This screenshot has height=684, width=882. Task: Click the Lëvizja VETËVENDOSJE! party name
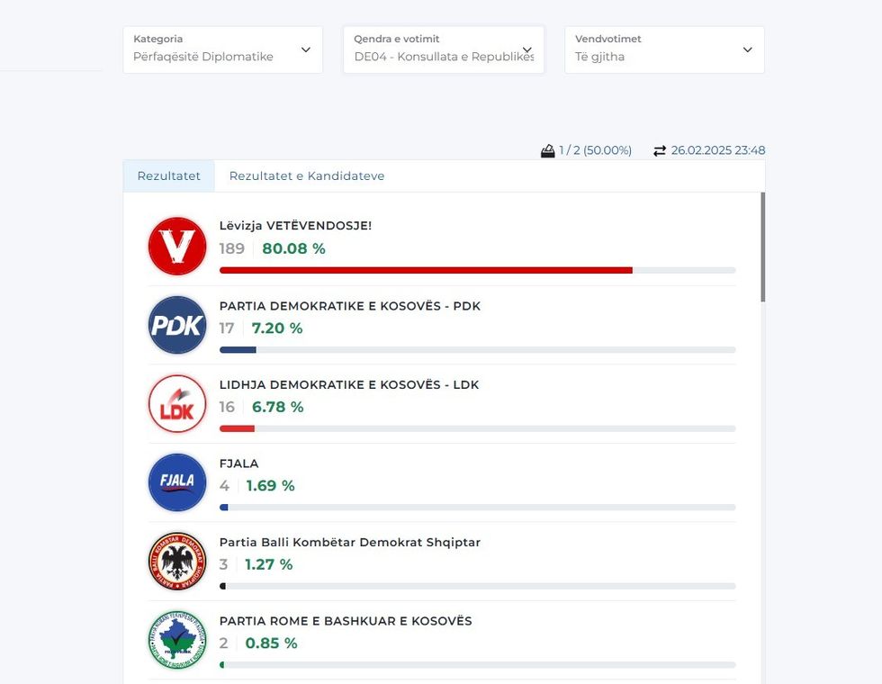point(295,226)
